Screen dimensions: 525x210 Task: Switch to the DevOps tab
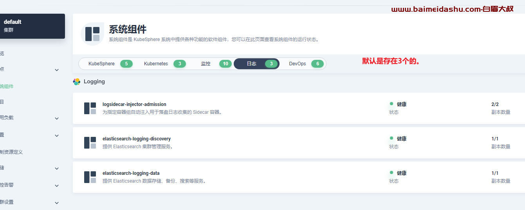(x=303, y=64)
